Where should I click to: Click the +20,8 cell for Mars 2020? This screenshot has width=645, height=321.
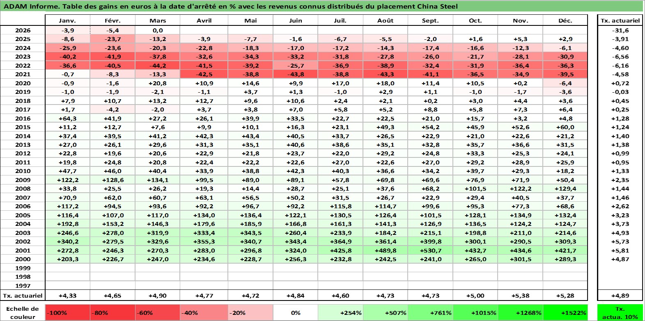pyautogui.click(x=158, y=83)
